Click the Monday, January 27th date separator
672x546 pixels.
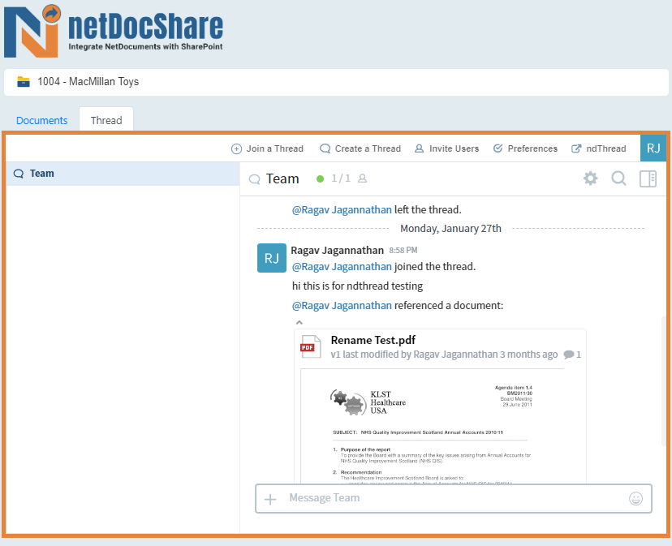pos(451,229)
